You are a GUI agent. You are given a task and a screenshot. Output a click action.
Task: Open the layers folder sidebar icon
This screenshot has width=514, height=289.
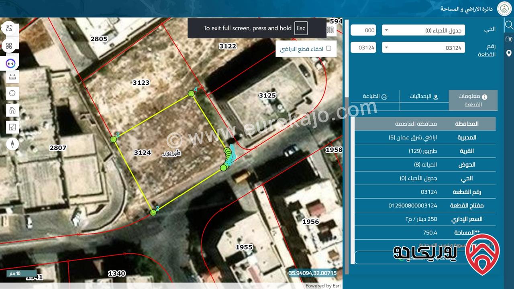(x=509, y=39)
